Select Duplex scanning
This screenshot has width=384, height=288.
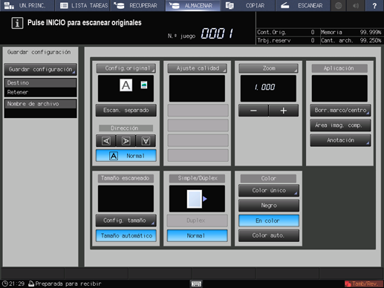[197, 220]
